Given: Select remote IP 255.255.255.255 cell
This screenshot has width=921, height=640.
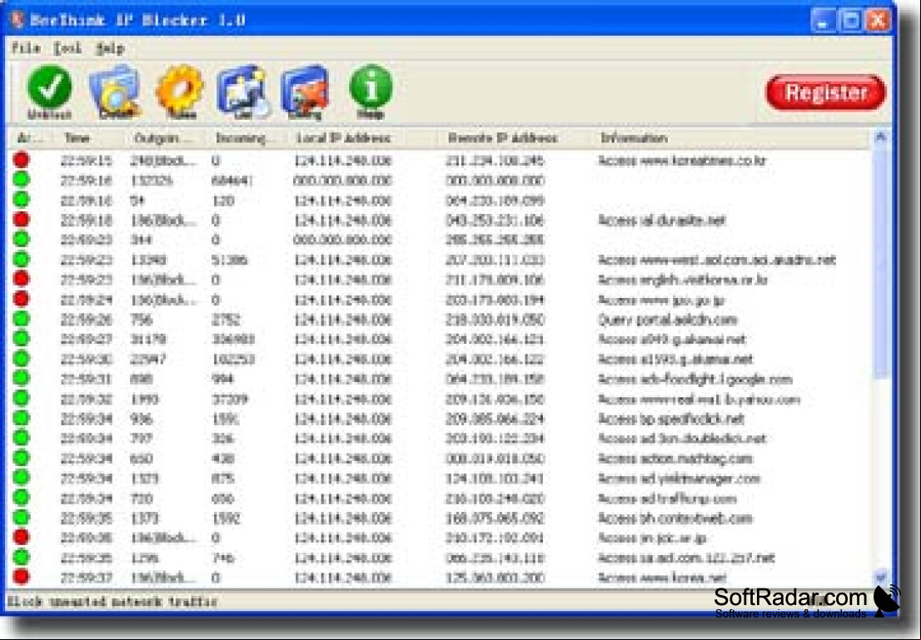Looking at the screenshot, I should [x=495, y=240].
